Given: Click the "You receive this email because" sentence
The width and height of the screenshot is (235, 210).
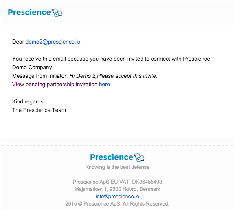Looking at the screenshot, I should click(111, 59).
